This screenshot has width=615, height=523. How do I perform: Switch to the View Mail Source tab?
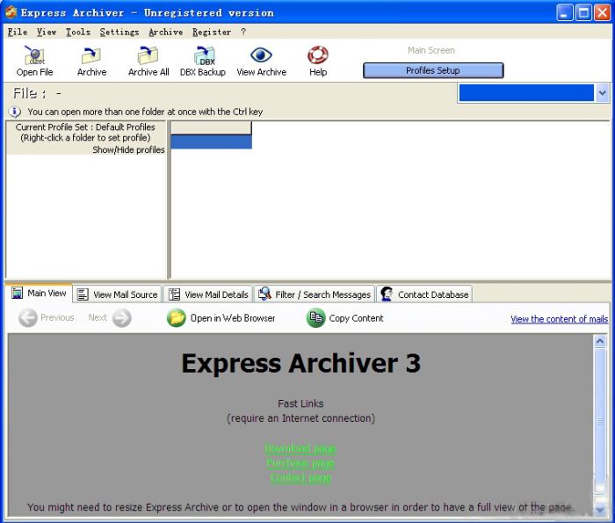click(117, 294)
